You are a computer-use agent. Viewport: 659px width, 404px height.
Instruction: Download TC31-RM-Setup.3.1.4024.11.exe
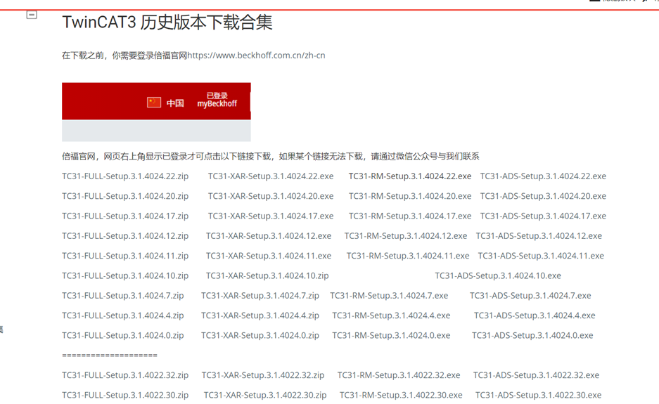click(408, 256)
